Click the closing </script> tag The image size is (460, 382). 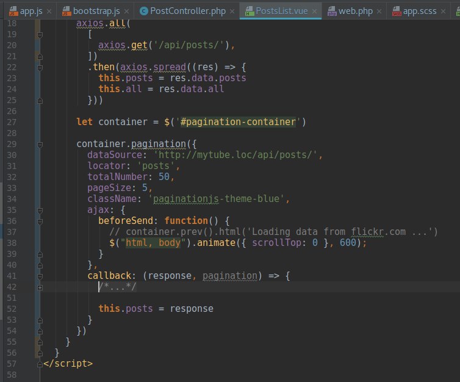tap(68, 364)
